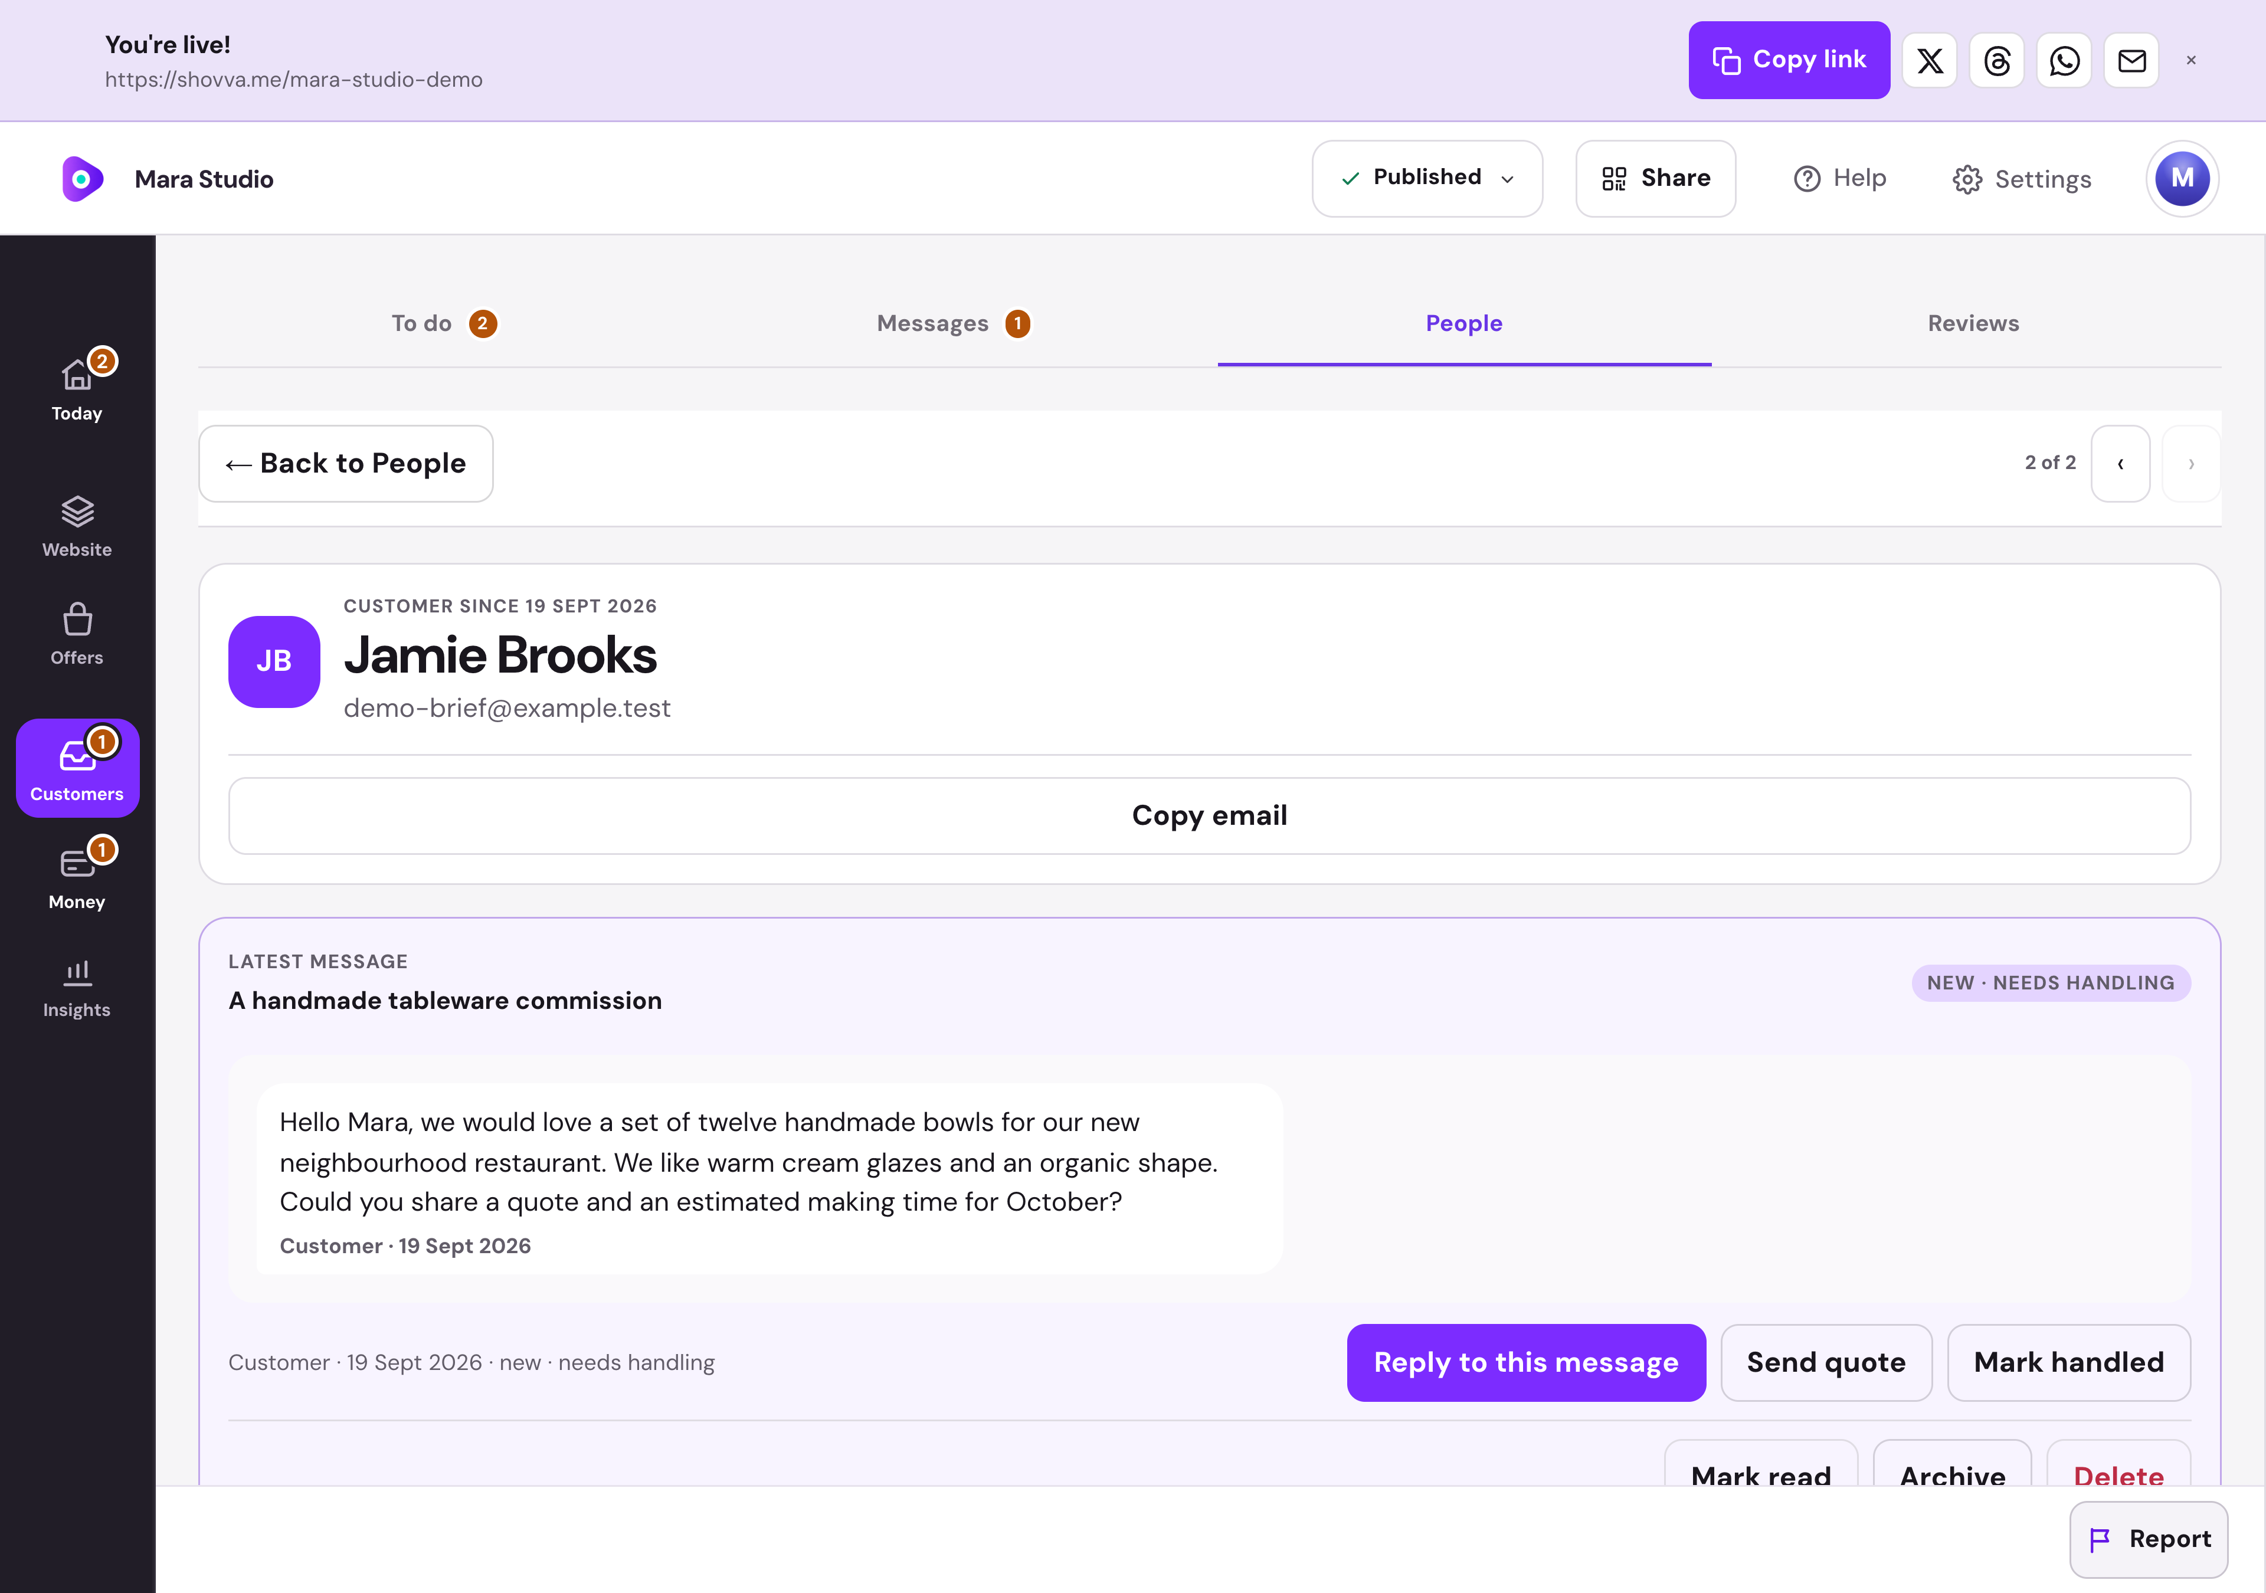Select the People tab
Viewport: 2266px width, 1593px height.
[x=1463, y=324]
